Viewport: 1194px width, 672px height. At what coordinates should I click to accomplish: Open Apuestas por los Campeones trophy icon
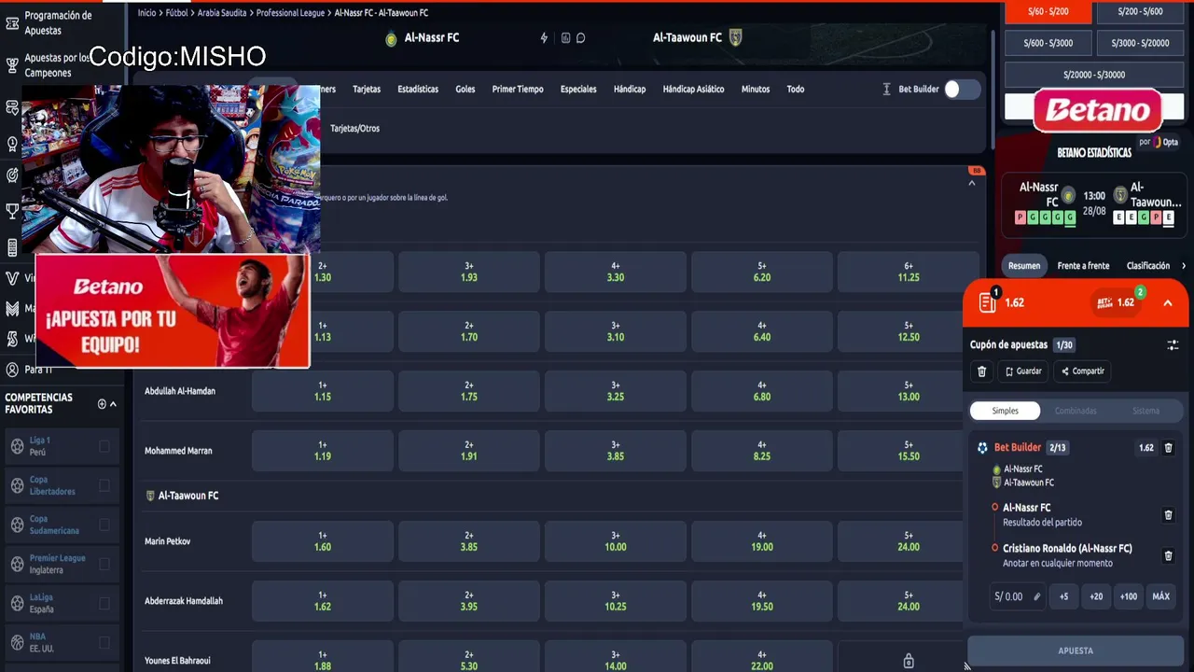pyautogui.click(x=12, y=65)
